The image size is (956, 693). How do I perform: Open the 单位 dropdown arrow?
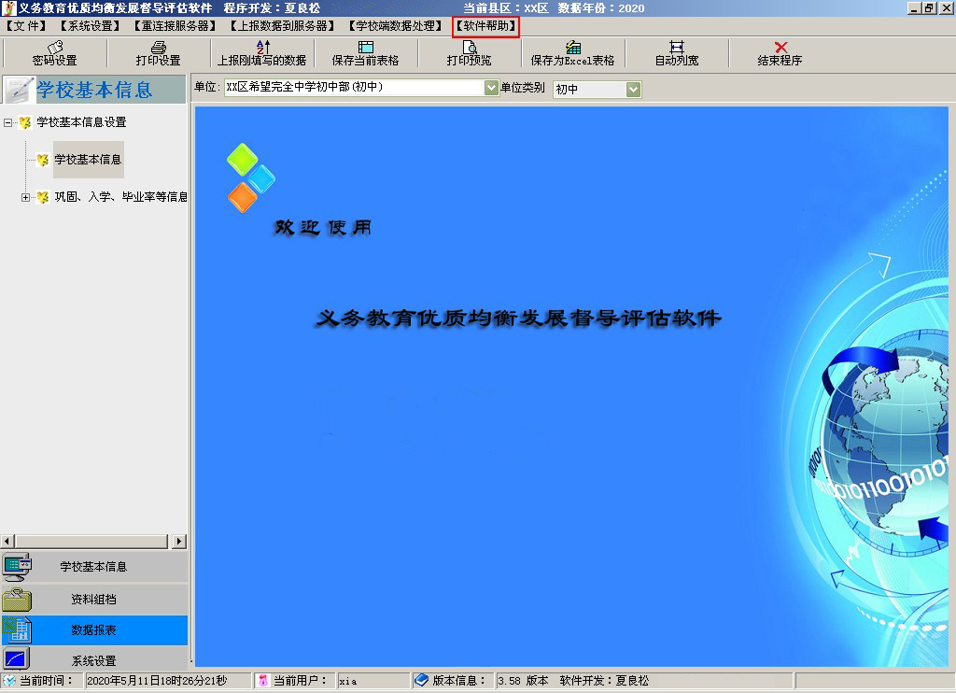point(491,88)
